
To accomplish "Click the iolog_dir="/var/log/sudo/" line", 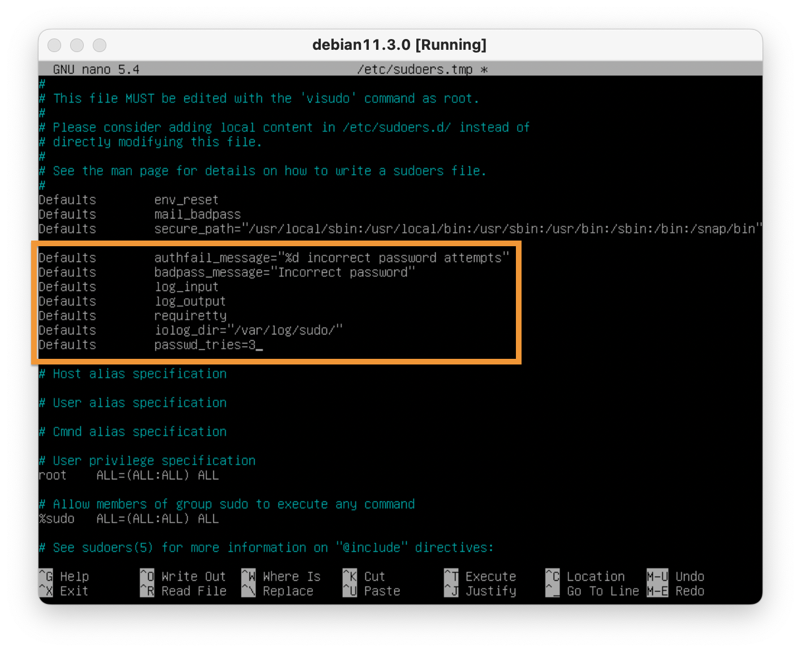I will point(248,330).
